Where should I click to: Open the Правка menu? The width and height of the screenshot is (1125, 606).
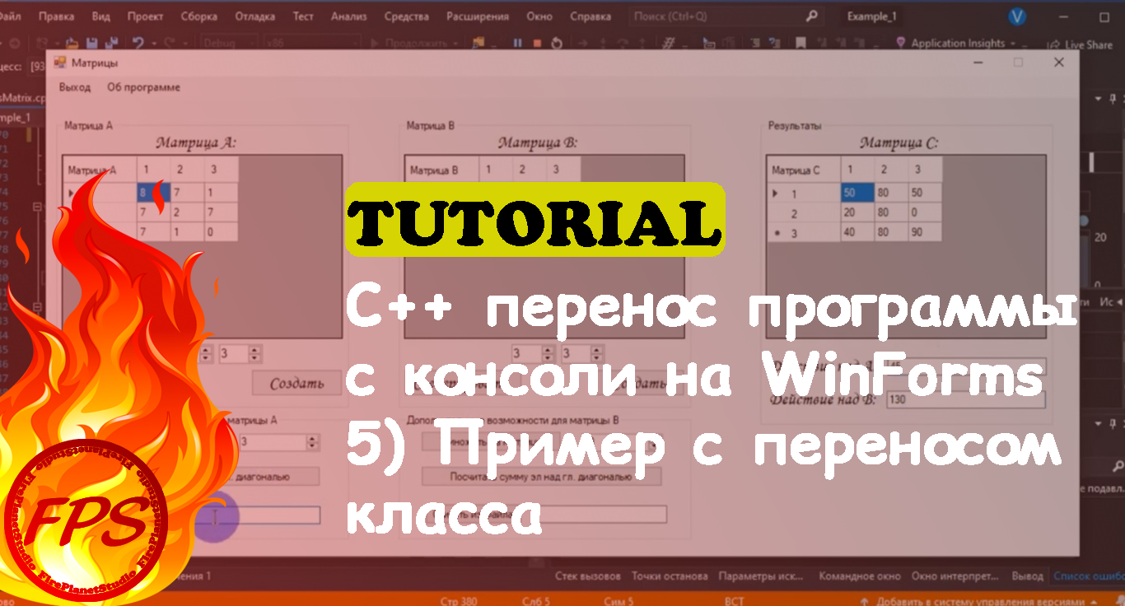56,16
